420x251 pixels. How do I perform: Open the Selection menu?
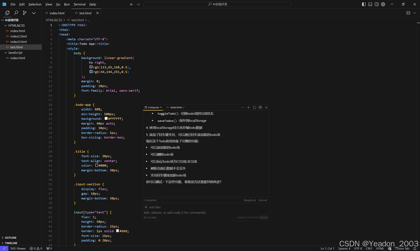[35, 4]
